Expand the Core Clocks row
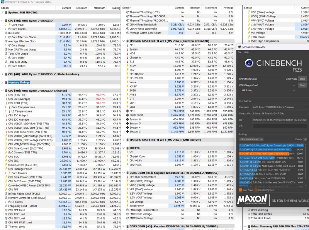Image resolution: width=309 pixels, height=230 pixels. click(5, 29)
